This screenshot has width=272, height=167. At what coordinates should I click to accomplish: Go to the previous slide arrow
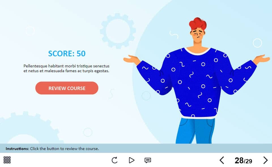222,160
